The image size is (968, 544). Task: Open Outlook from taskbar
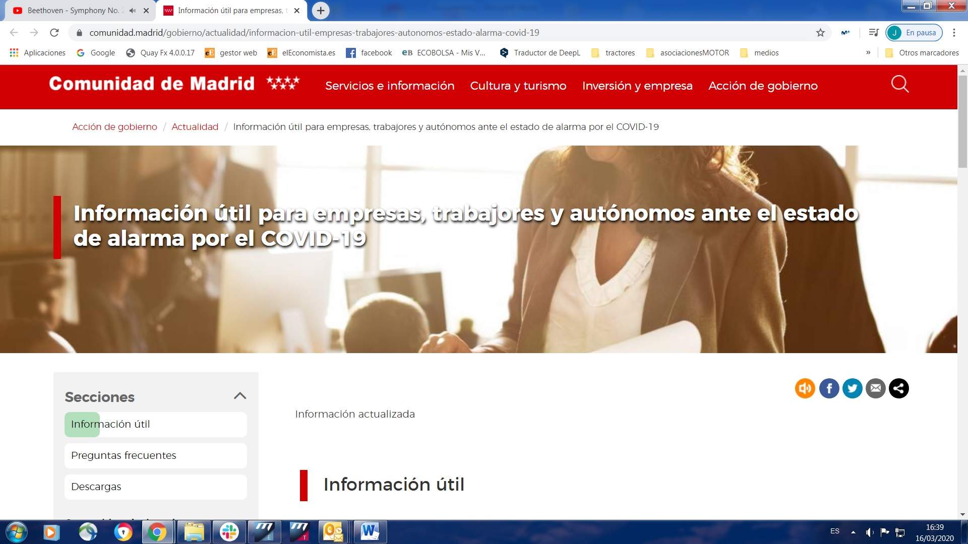333,532
